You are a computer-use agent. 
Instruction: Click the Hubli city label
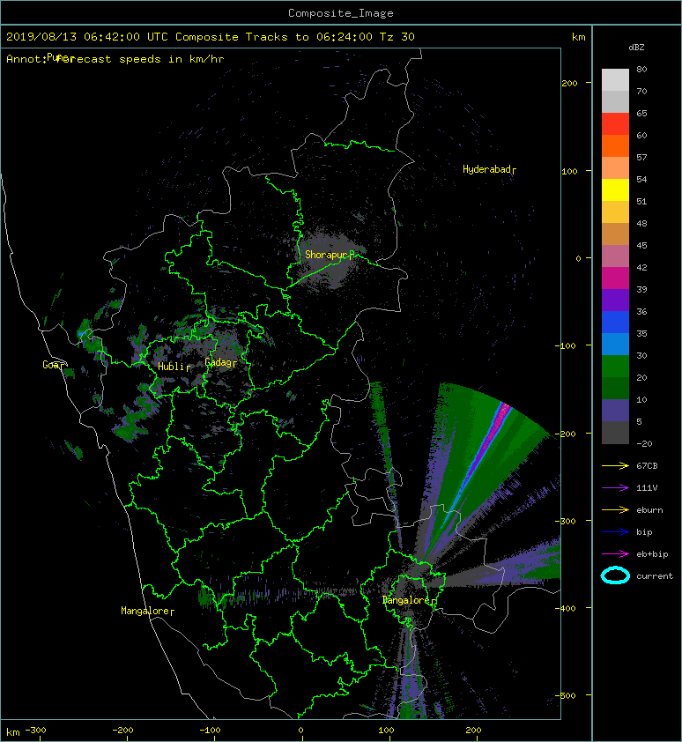[174, 367]
